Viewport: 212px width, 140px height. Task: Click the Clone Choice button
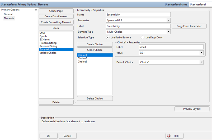point(95,50)
